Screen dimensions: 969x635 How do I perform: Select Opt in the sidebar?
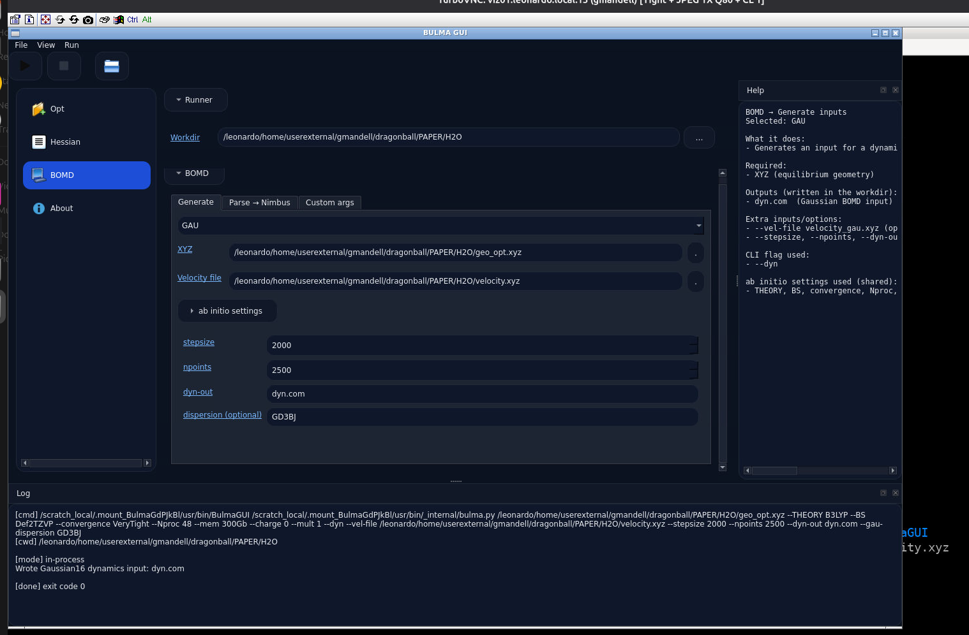tap(87, 109)
